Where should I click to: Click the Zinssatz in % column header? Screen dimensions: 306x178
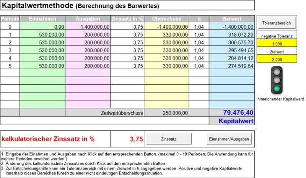(x=128, y=19)
